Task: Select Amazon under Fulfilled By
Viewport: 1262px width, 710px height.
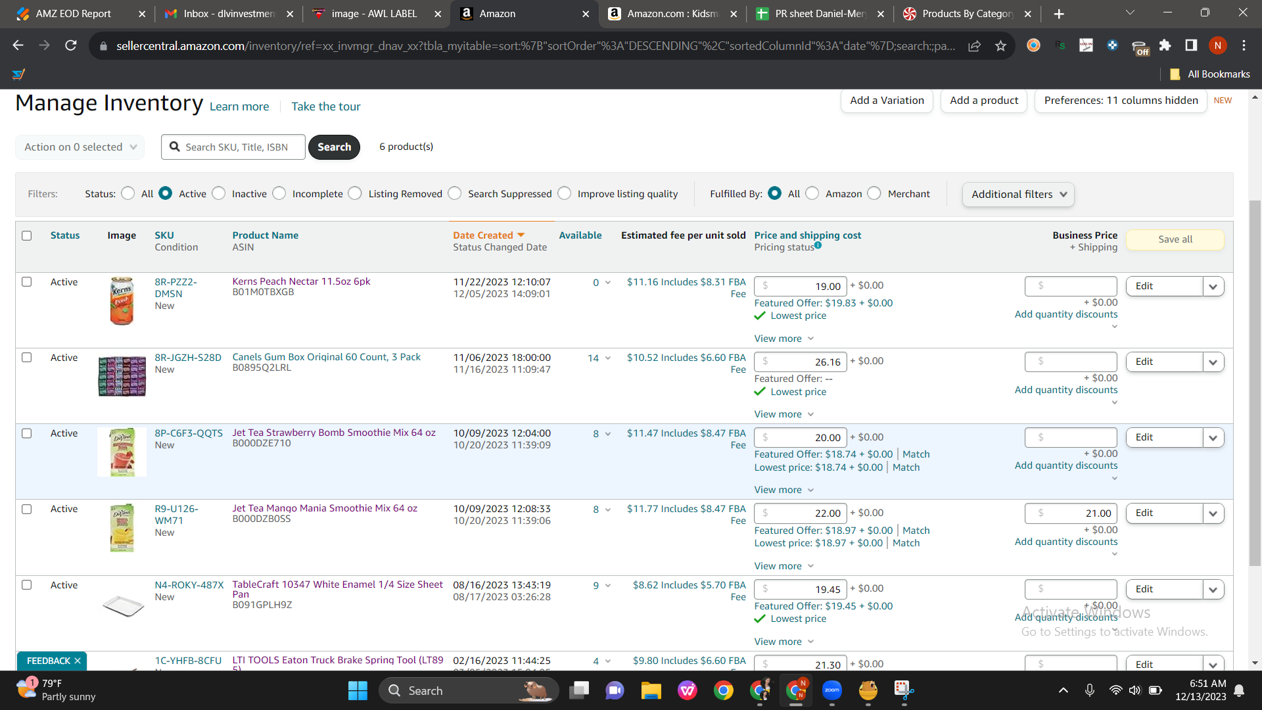Action: (812, 193)
